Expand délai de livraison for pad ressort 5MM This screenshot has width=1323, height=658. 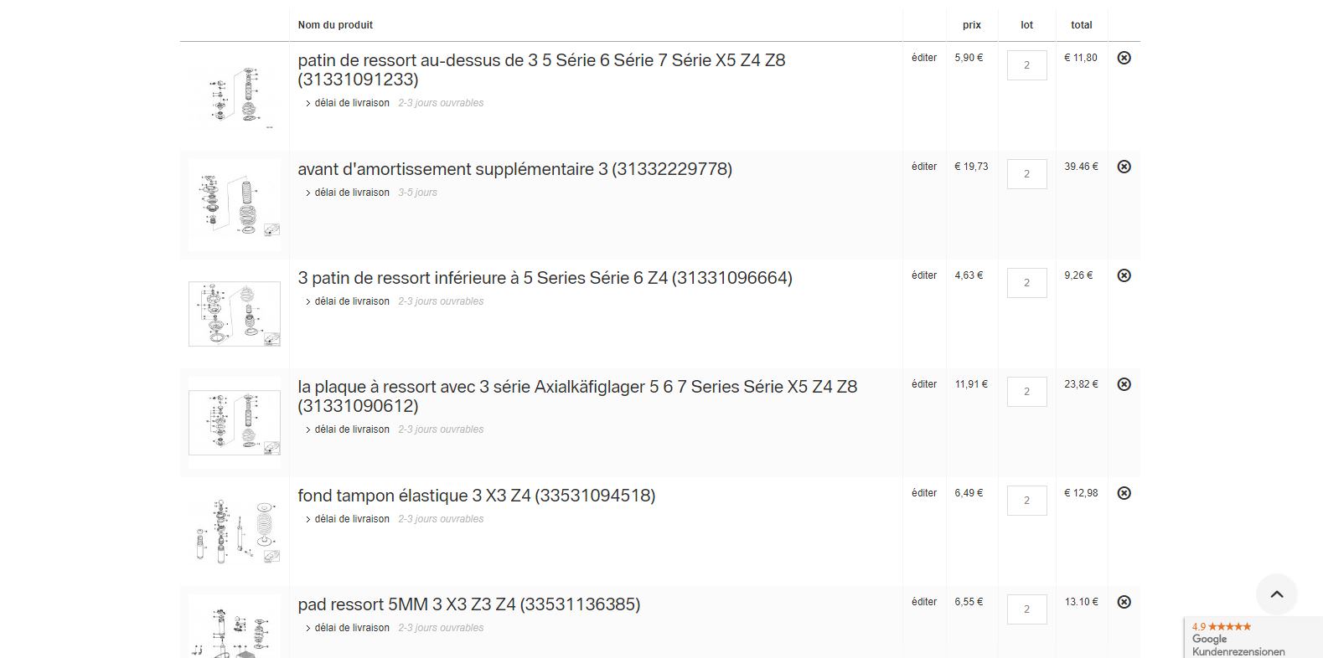[x=348, y=628]
